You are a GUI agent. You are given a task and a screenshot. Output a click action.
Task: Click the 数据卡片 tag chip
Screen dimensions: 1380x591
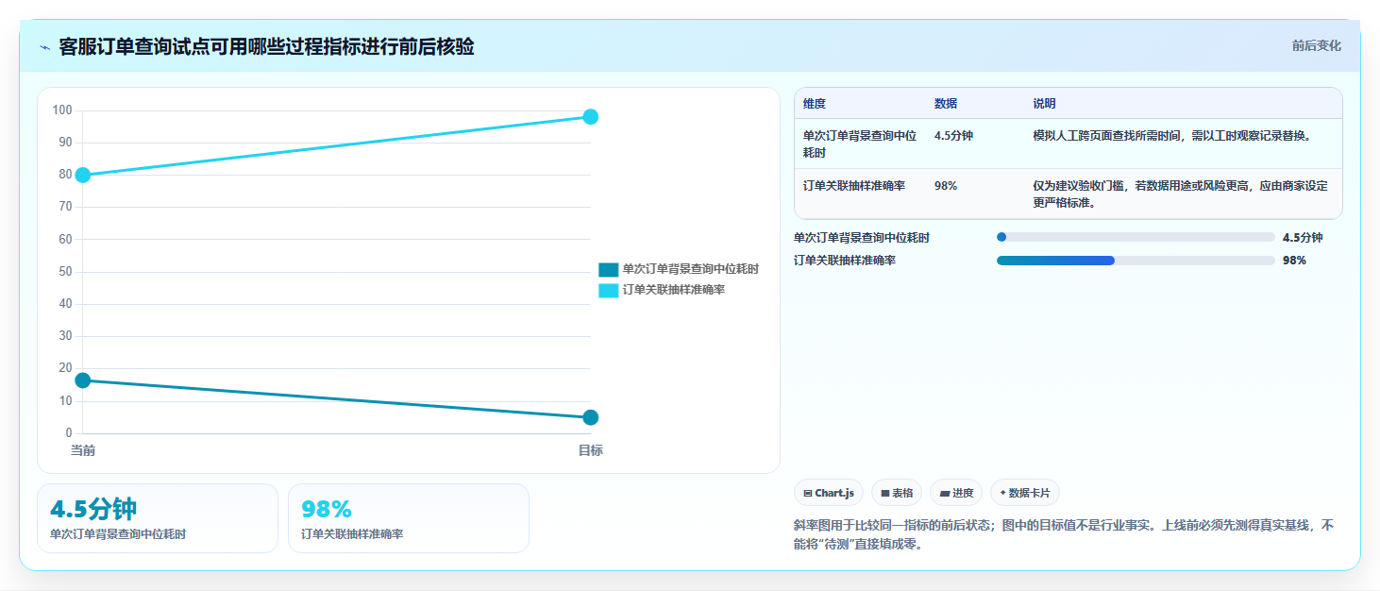1025,493
